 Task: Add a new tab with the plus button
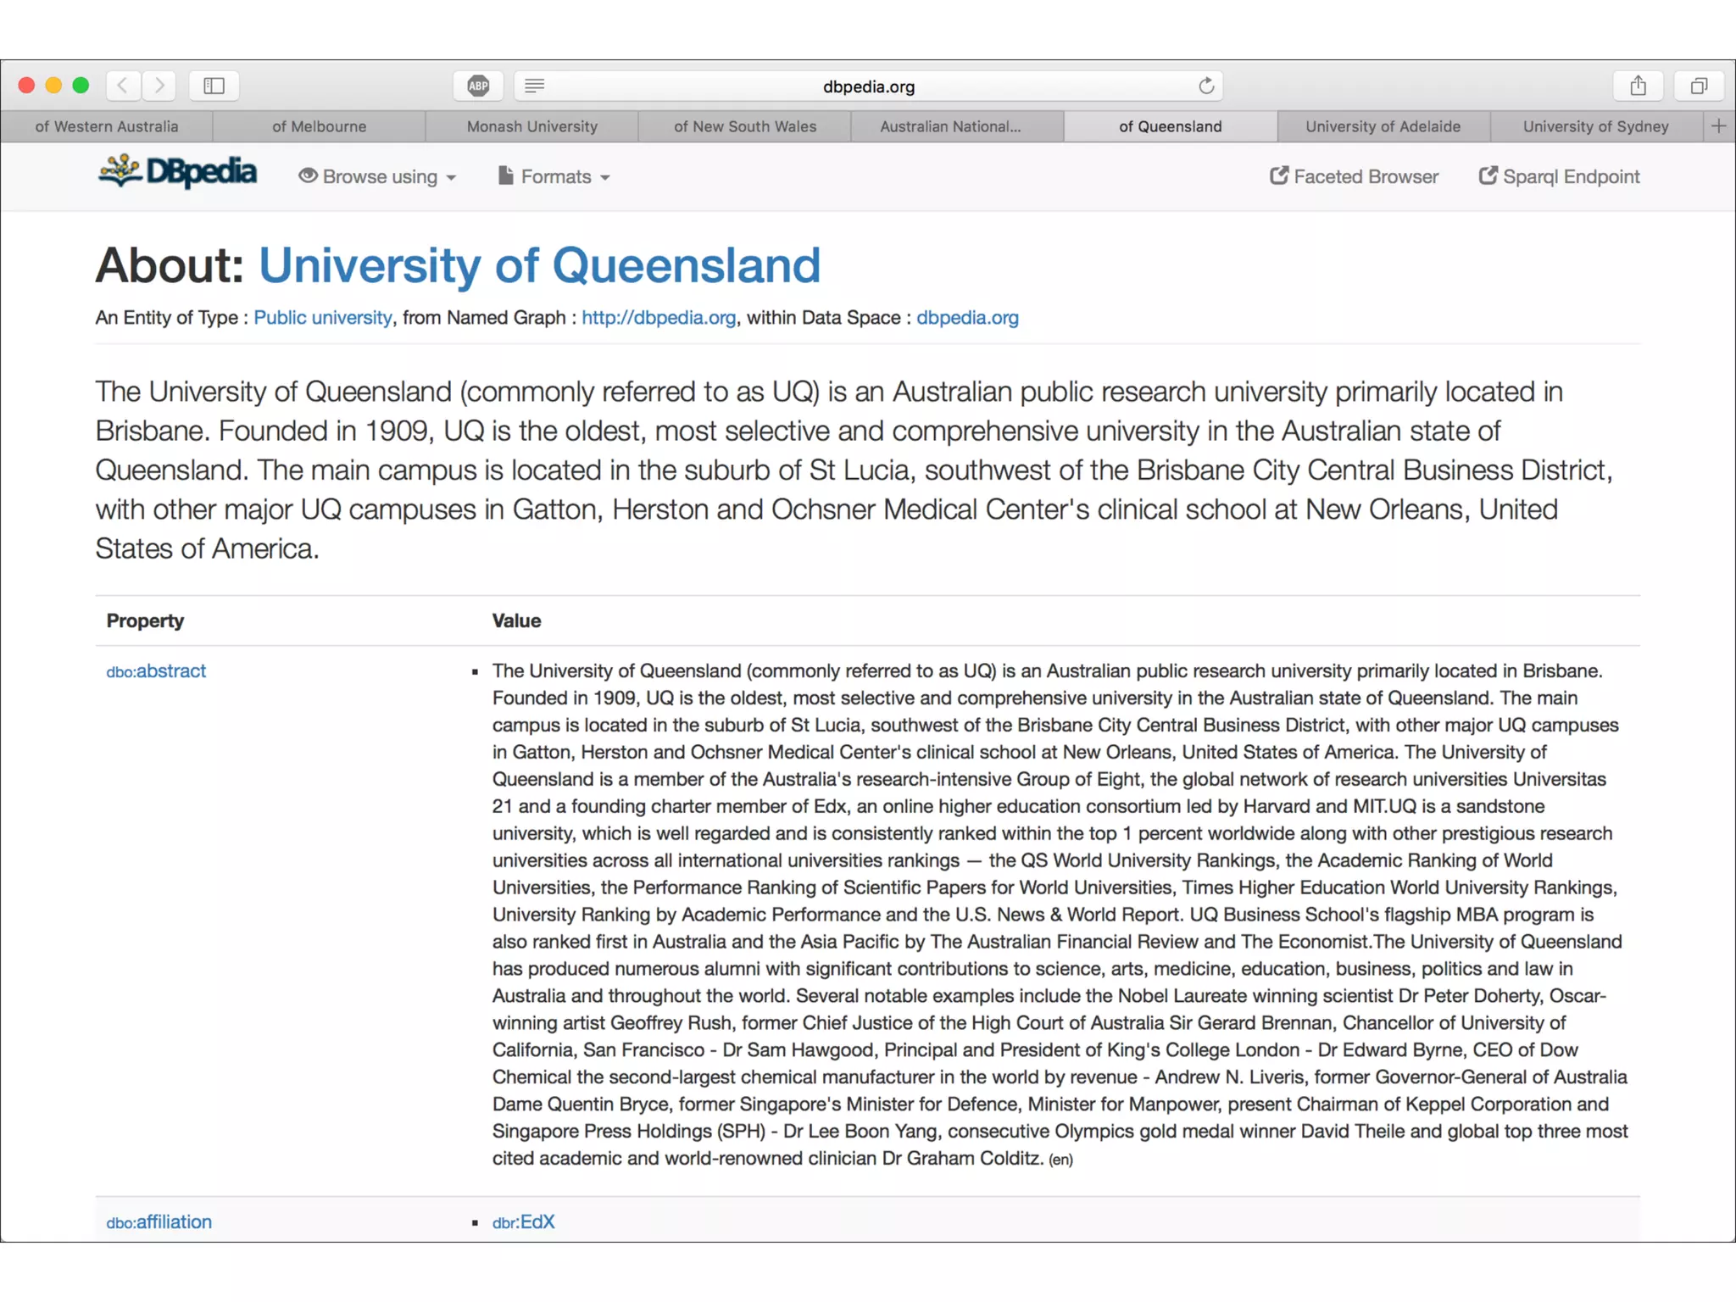(1718, 126)
